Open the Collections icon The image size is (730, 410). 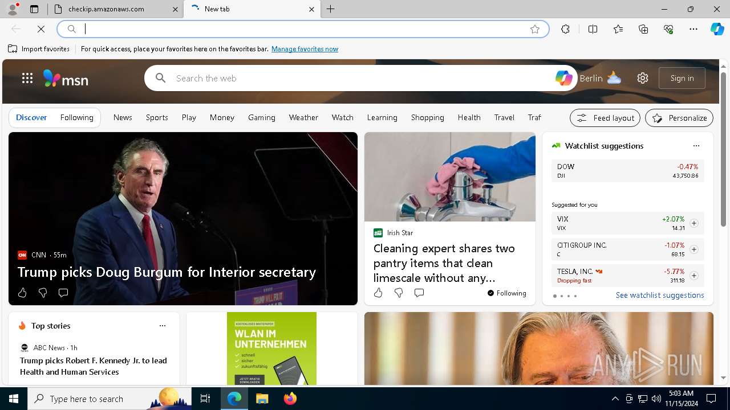(x=643, y=29)
